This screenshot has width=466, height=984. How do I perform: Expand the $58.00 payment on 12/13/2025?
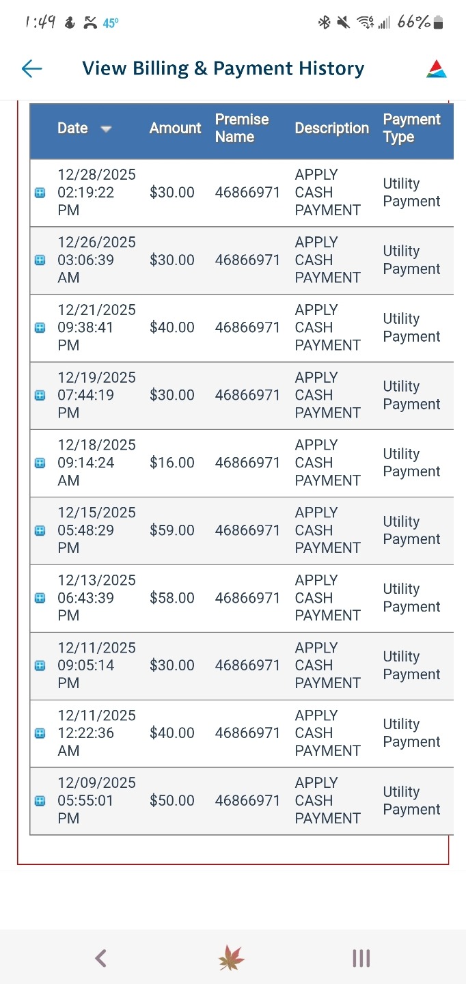click(40, 598)
